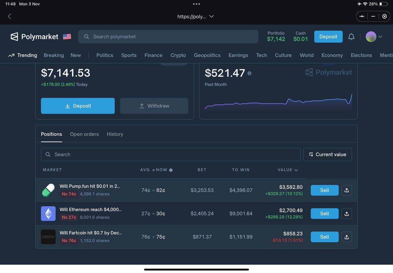Go to the Crypto category
Screen dimensions: 393x273
point(178,55)
